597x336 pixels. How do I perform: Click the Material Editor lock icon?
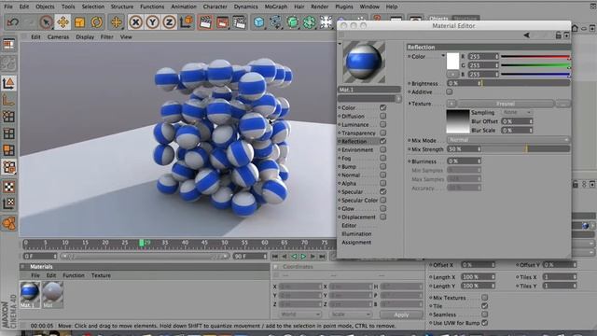[558, 35]
